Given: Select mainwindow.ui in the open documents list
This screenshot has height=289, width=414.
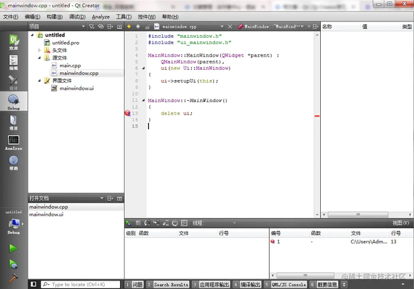Looking at the screenshot, I should tap(46, 215).
